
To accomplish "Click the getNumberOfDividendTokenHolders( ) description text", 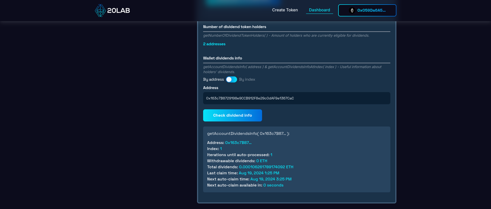I will click(286, 35).
